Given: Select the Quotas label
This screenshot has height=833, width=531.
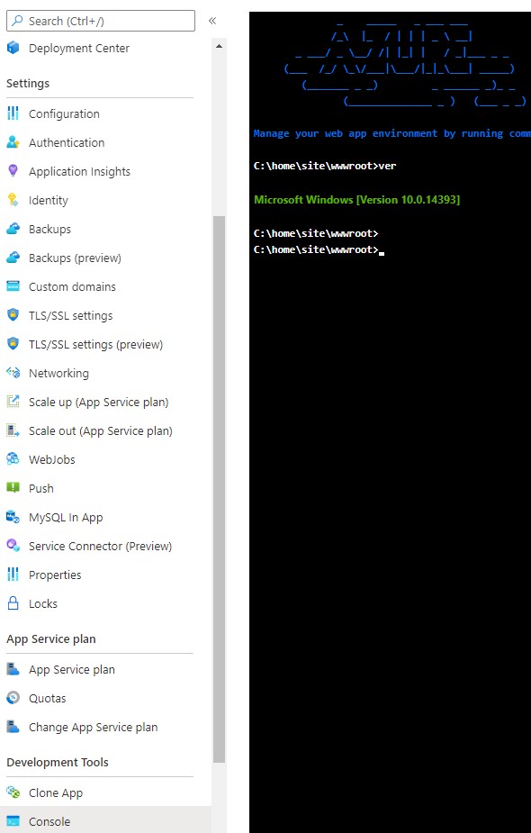Looking at the screenshot, I should coord(48,699).
